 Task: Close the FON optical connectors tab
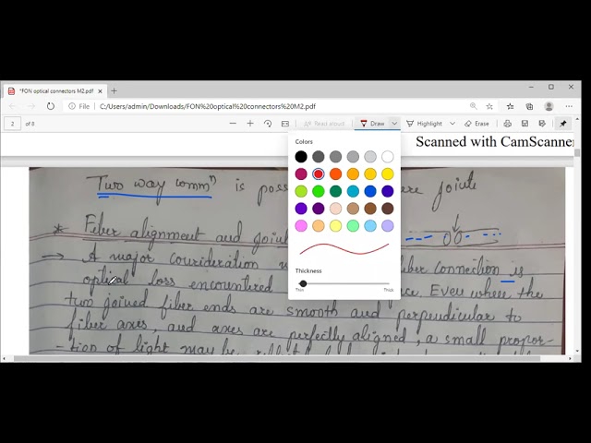100,91
